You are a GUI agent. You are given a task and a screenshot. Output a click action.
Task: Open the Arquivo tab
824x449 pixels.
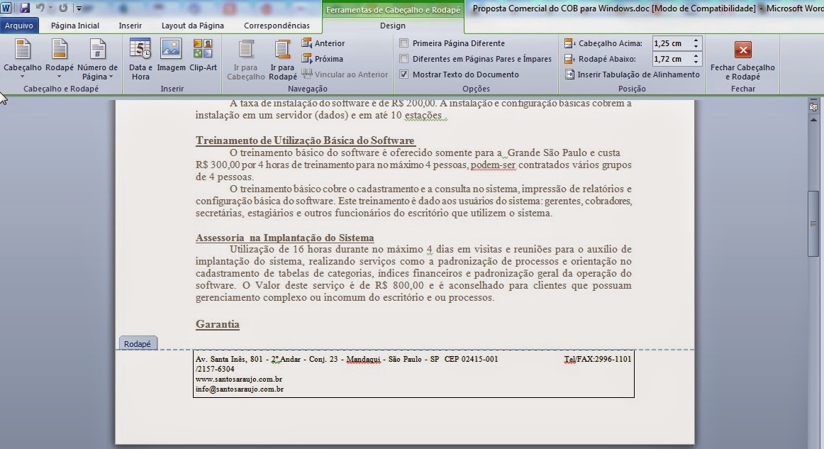[19, 26]
